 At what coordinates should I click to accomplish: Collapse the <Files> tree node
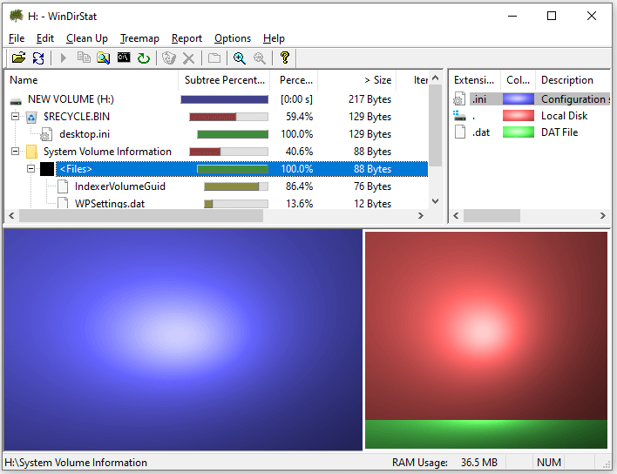[x=31, y=168]
